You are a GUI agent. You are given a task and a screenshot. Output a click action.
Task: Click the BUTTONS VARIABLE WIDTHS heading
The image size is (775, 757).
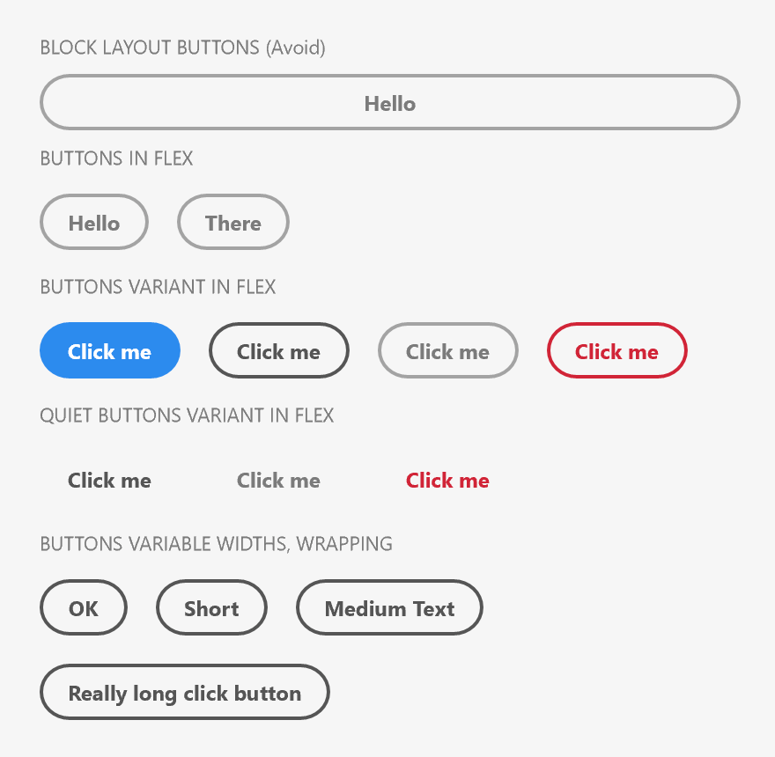click(x=216, y=544)
